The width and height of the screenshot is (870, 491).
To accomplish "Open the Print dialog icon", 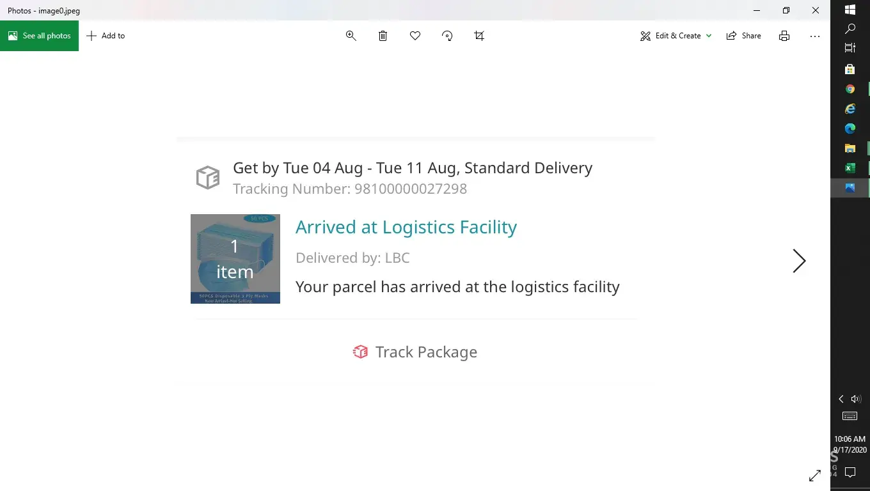I will [784, 36].
